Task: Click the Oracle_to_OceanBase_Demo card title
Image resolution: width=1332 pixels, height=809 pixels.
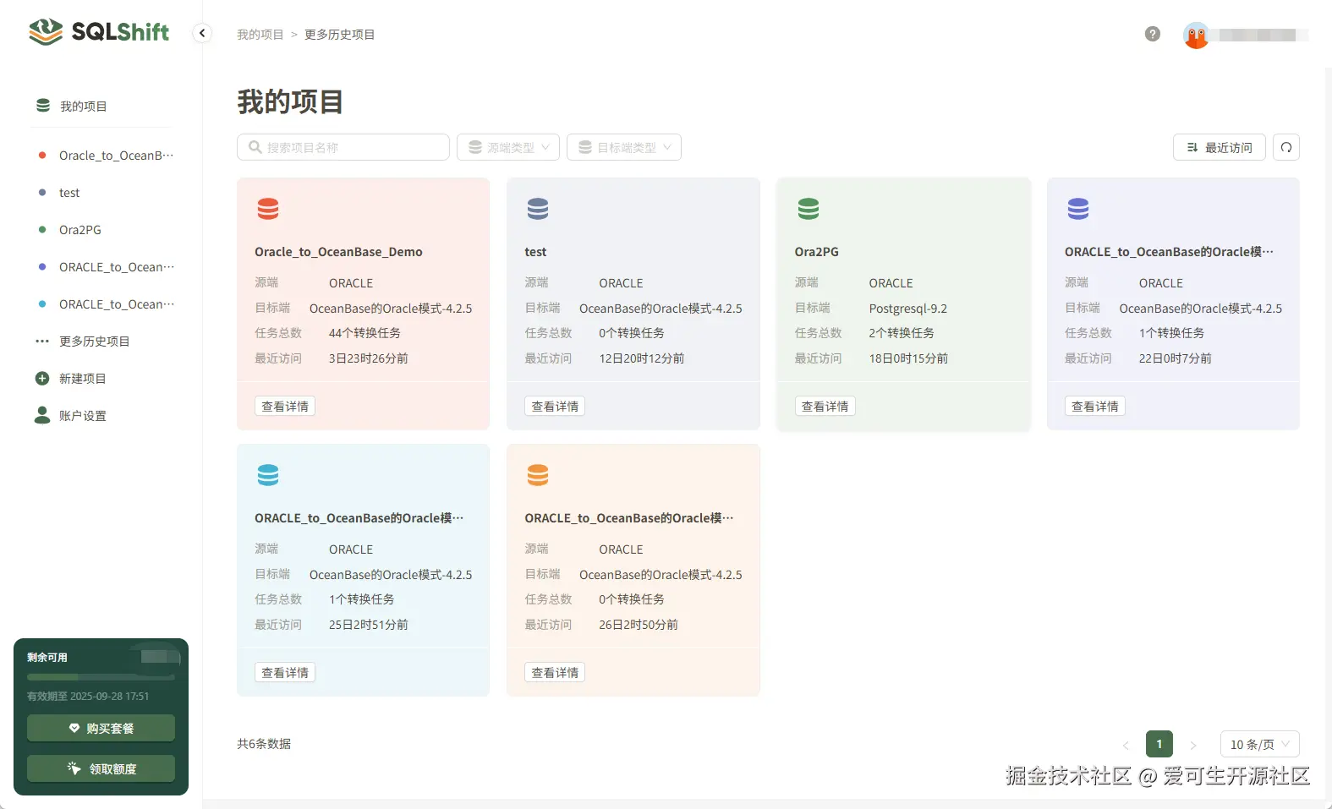Action: (x=338, y=252)
